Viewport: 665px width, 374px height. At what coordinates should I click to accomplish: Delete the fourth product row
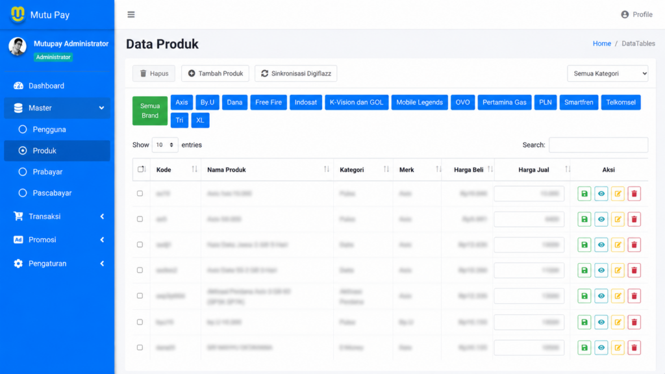click(634, 270)
